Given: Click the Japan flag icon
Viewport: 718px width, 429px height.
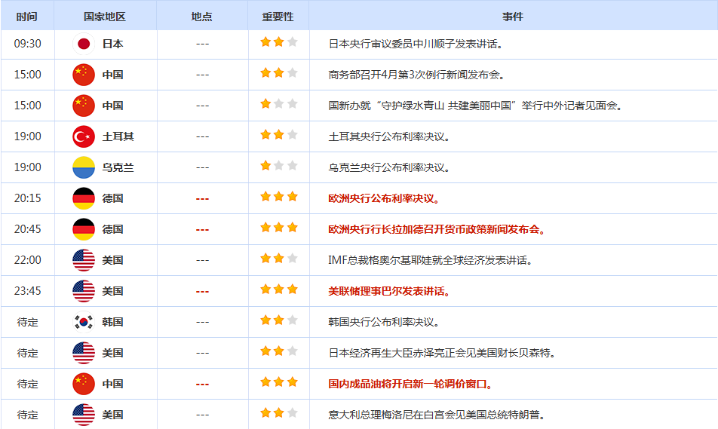Looking at the screenshot, I should tap(83, 44).
